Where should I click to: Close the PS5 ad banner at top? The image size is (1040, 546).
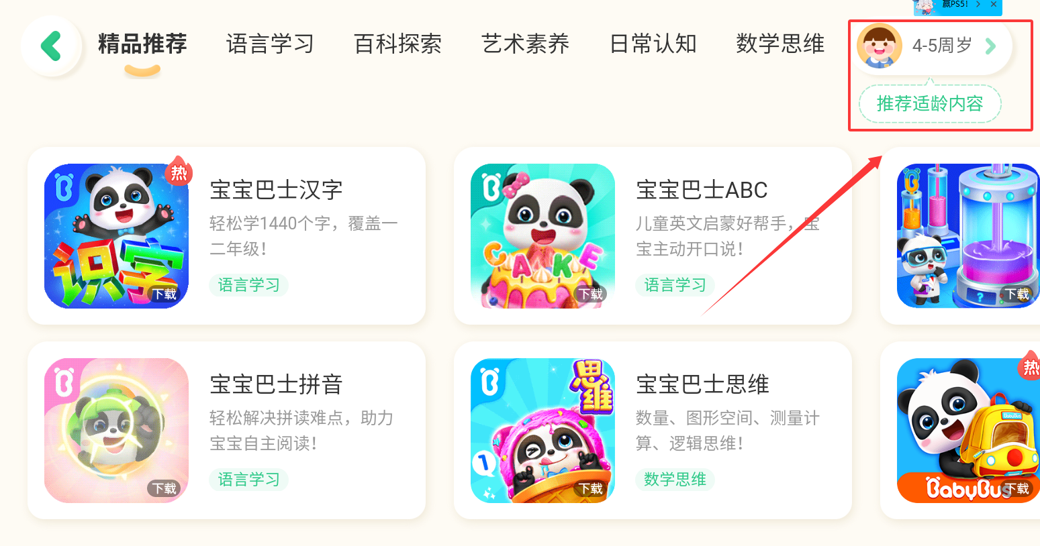pos(994,5)
